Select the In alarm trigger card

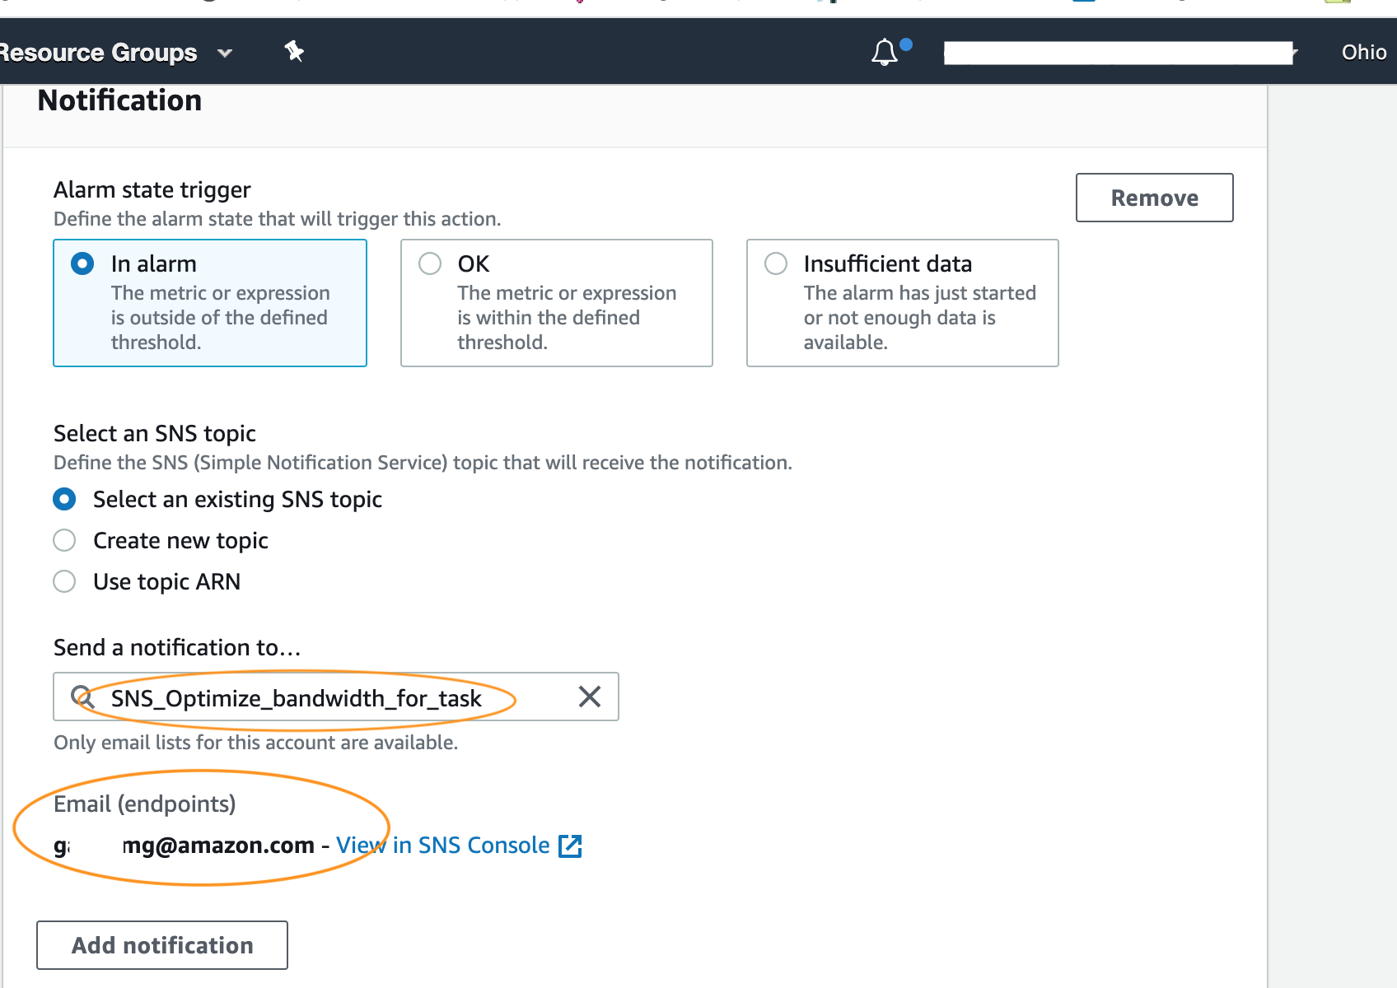point(209,303)
